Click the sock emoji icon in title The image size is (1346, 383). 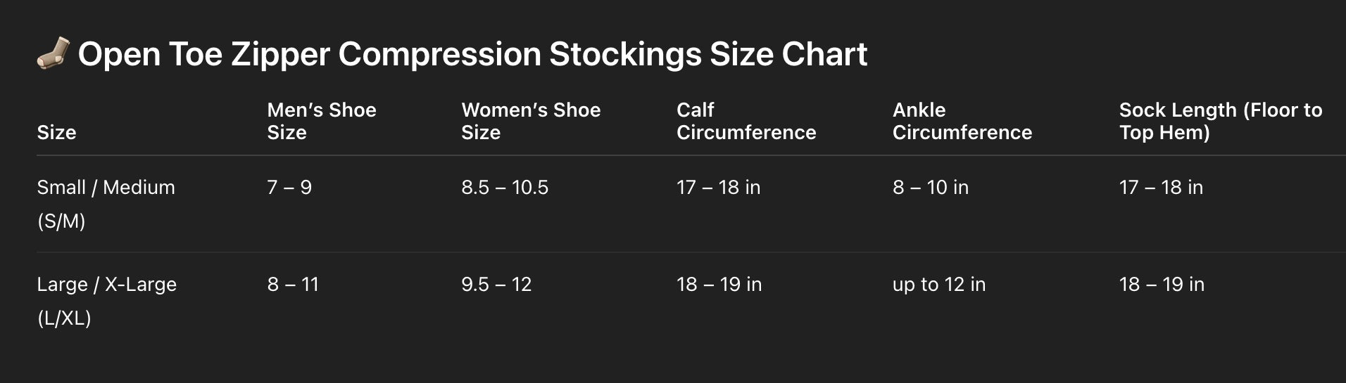click(54, 53)
